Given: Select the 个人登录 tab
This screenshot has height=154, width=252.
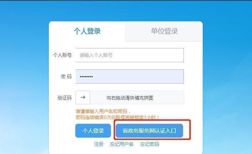Looking at the screenshot, I should coord(87,31).
